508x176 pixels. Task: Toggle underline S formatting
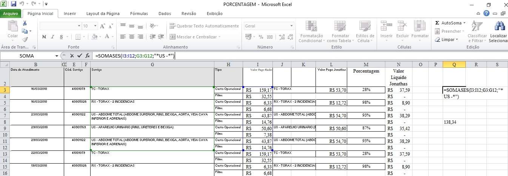coord(61,37)
